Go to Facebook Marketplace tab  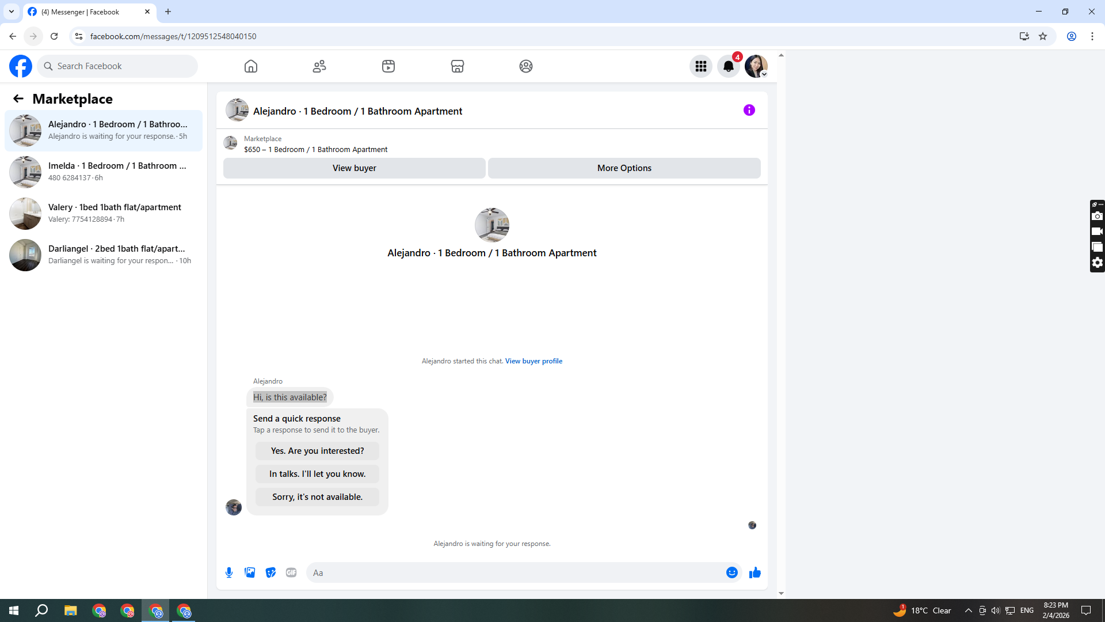[x=457, y=66]
